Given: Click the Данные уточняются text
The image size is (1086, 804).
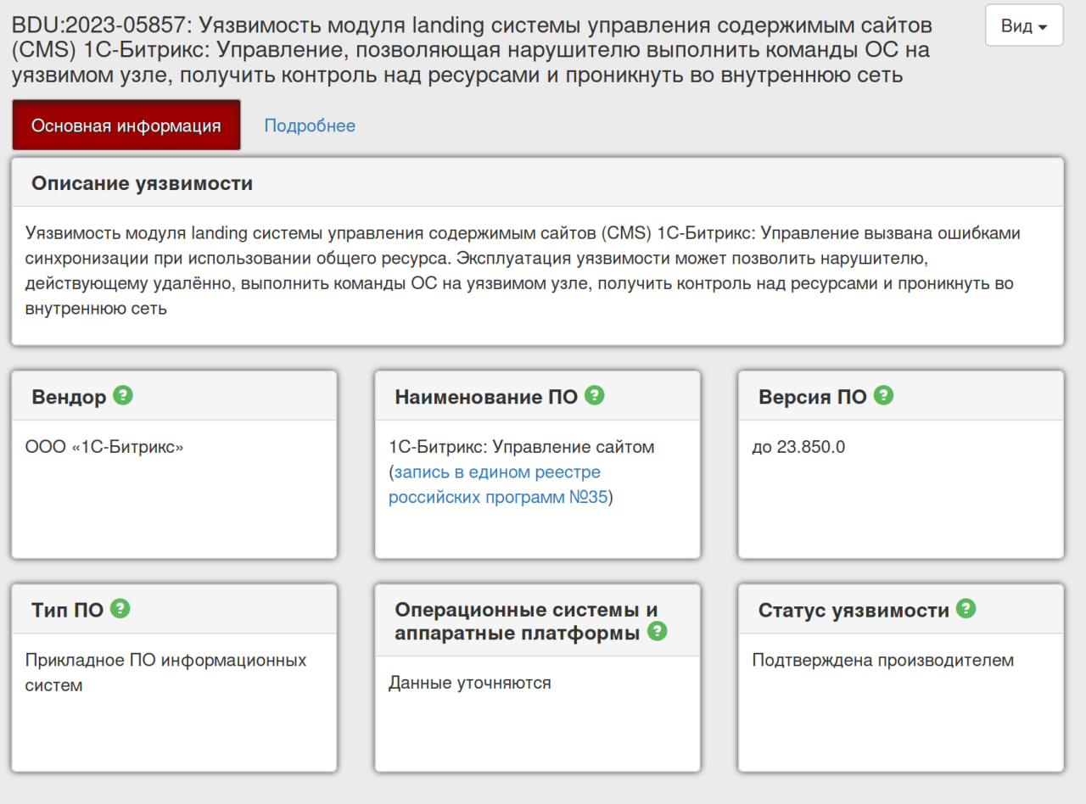Looking at the screenshot, I should click(469, 683).
